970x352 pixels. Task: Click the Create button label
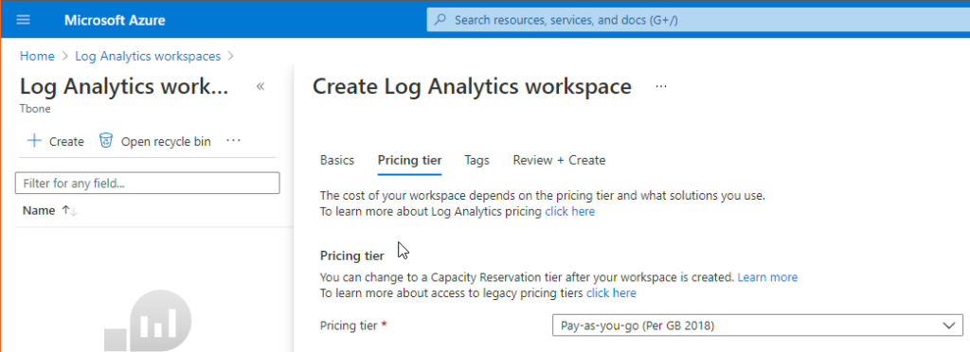coord(66,141)
